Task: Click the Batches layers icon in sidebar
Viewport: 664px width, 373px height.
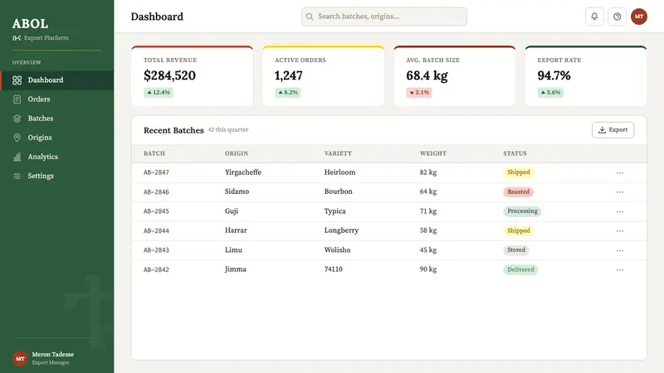Action: point(17,119)
